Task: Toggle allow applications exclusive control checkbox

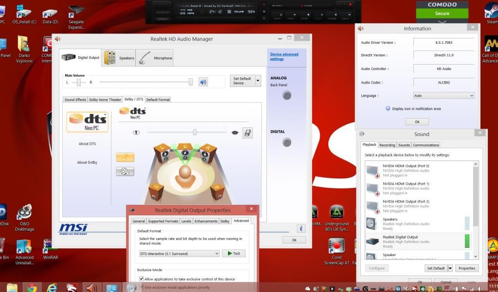Action: [142, 279]
